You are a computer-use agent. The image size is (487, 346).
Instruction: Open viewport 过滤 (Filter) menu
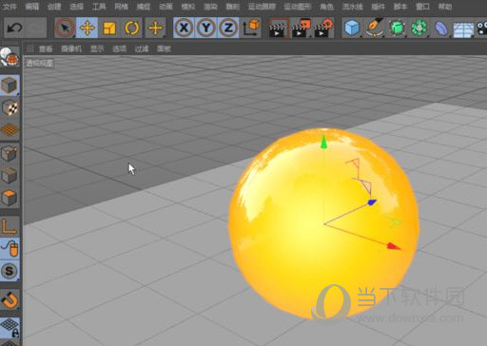(x=142, y=48)
